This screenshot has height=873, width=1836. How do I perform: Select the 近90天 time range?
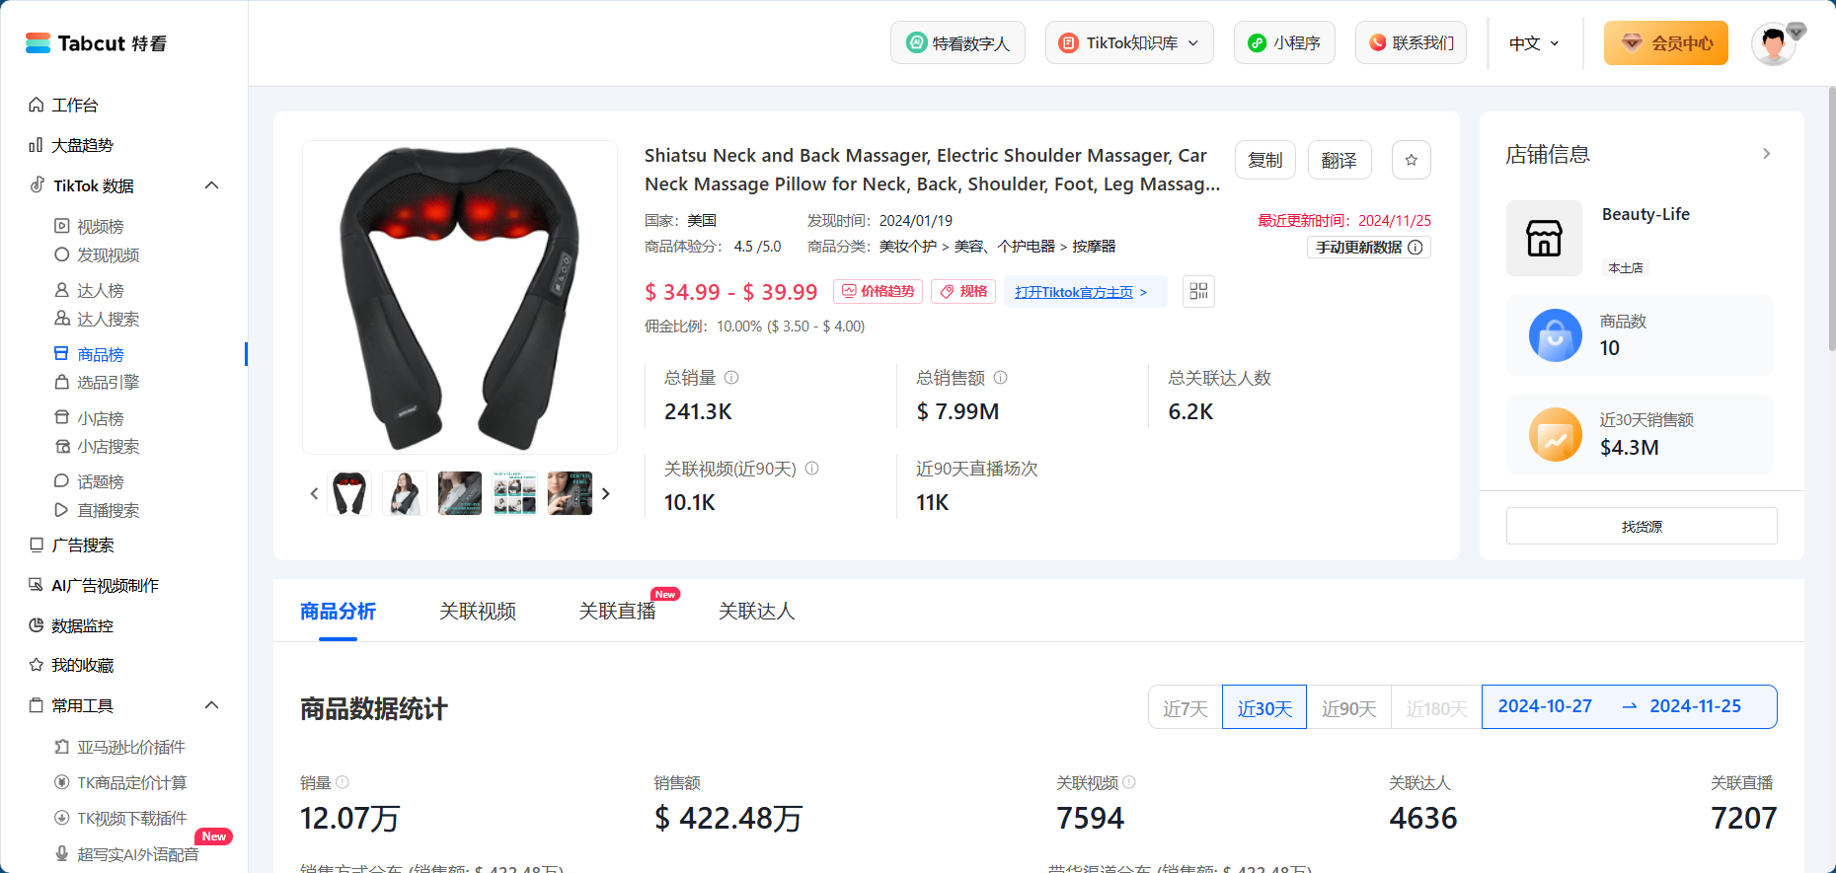[1348, 707]
